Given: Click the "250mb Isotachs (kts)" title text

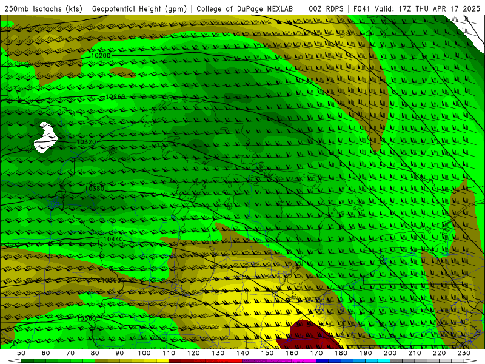Looking at the screenshot, I should coord(43,8).
